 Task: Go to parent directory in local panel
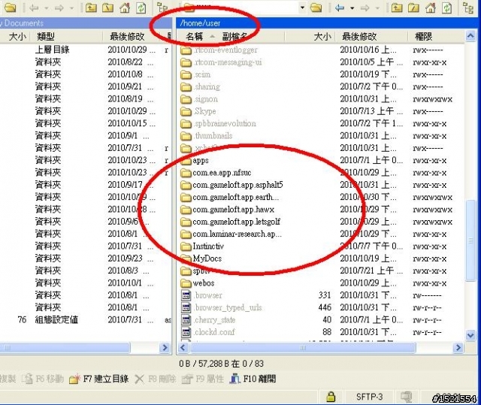(90, 8)
